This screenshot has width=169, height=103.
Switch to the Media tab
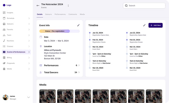point(82,14)
